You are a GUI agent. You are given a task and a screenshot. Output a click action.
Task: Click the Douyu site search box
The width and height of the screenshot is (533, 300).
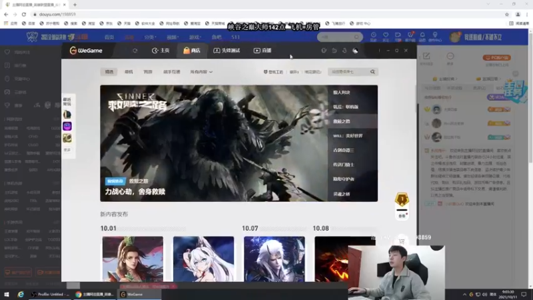pyautogui.click(x=340, y=37)
